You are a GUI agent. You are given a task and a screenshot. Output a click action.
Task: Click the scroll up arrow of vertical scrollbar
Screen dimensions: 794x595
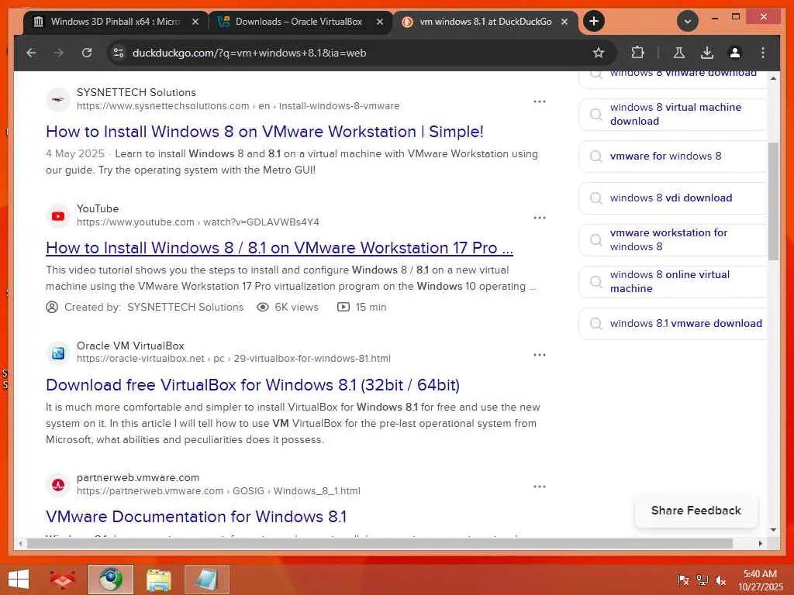(773, 78)
